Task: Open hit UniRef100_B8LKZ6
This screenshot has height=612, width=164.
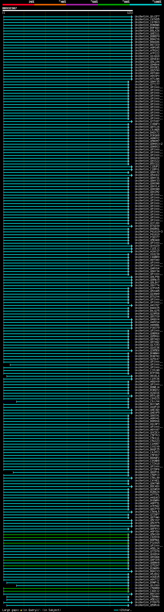Action: tap(147, 31)
